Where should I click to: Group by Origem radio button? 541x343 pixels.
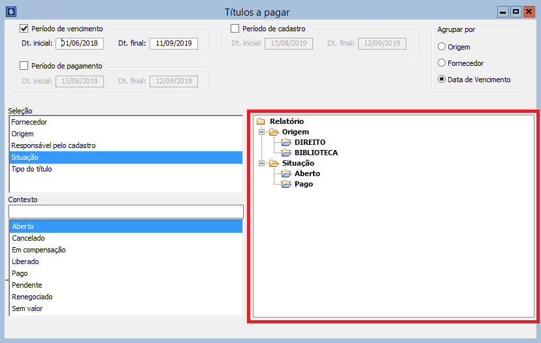coord(442,47)
